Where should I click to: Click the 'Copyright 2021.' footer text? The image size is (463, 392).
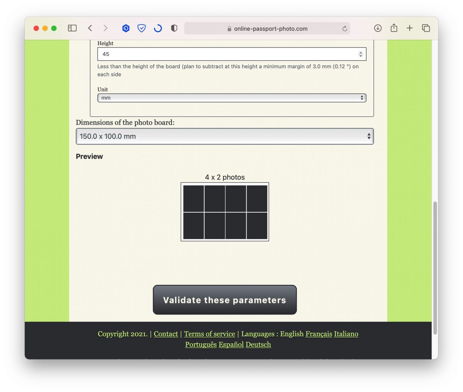[x=123, y=334]
